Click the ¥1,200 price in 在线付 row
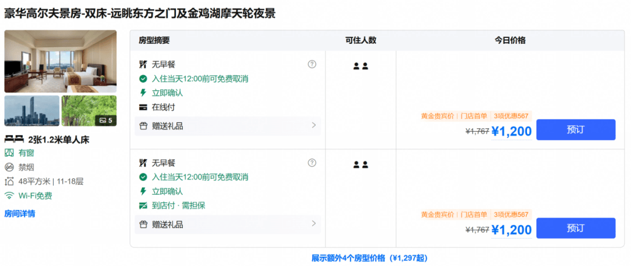The height and width of the screenshot is (266, 631). click(x=511, y=131)
